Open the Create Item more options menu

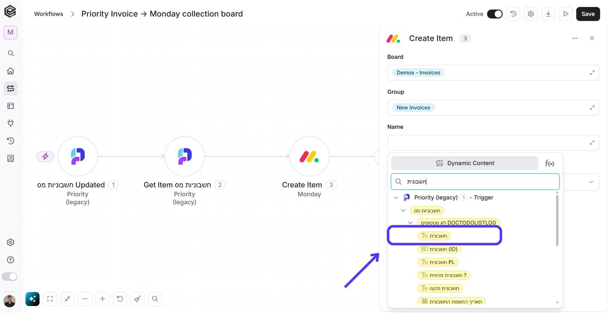point(575,38)
